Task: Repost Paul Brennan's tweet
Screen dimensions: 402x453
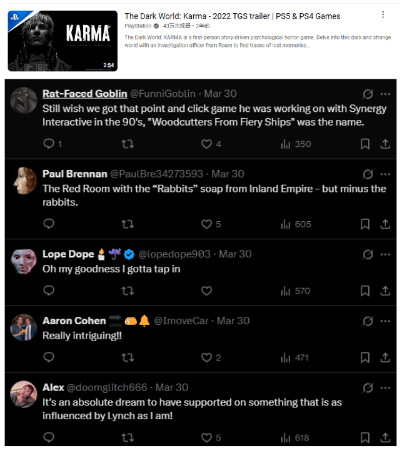Action: coord(128,224)
